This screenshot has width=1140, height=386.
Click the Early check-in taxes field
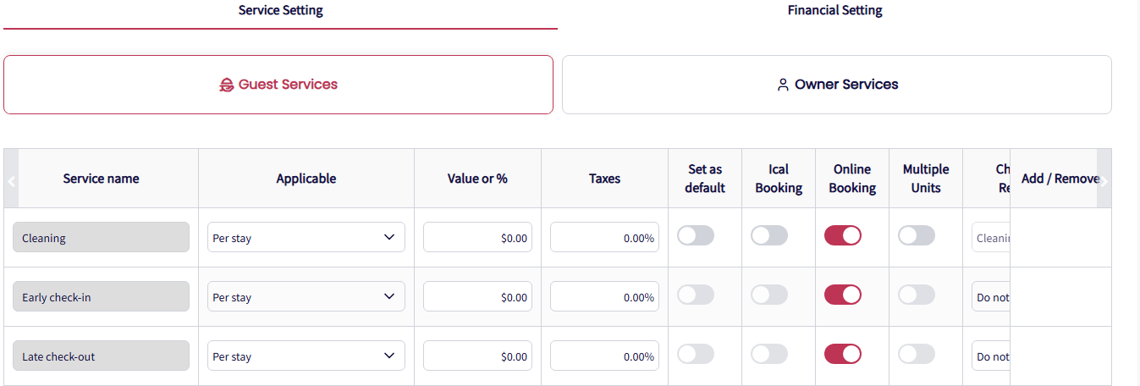click(x=604, y=297)
